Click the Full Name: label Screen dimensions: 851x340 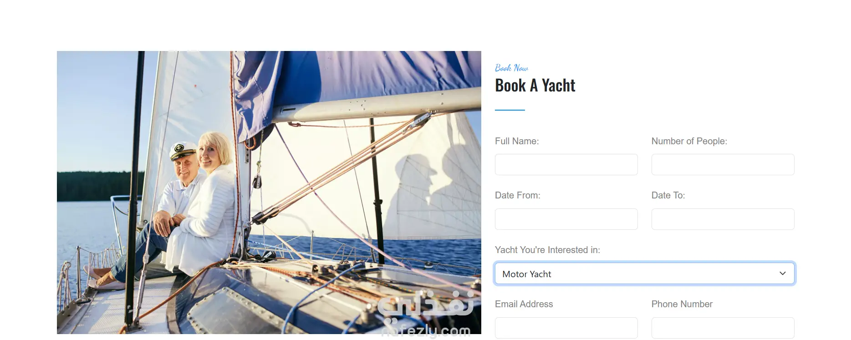click(x=517, y=141)
